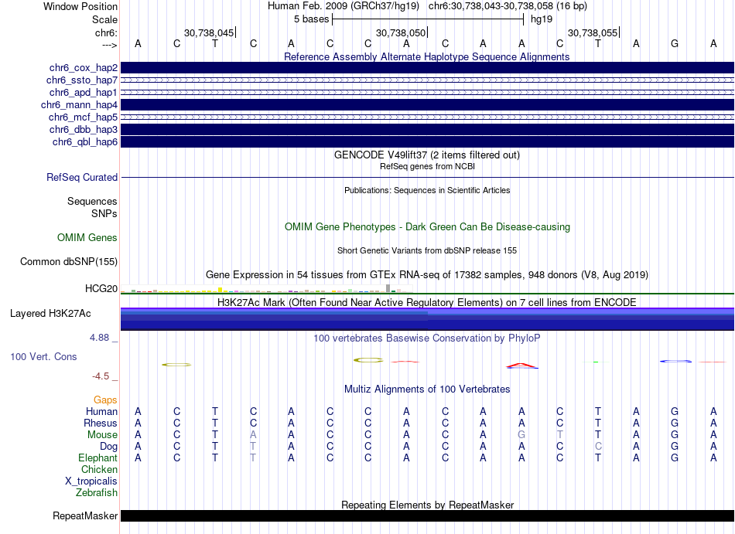
Task: Click the chr6:30,738,043-30,738,058 position text
Action: coord(508,6)
